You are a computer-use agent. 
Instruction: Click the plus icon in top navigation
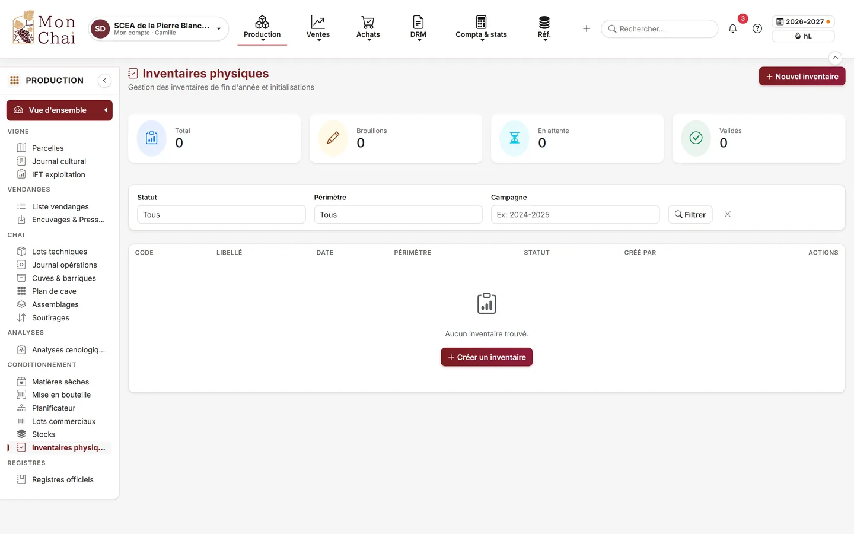[587, 28]
